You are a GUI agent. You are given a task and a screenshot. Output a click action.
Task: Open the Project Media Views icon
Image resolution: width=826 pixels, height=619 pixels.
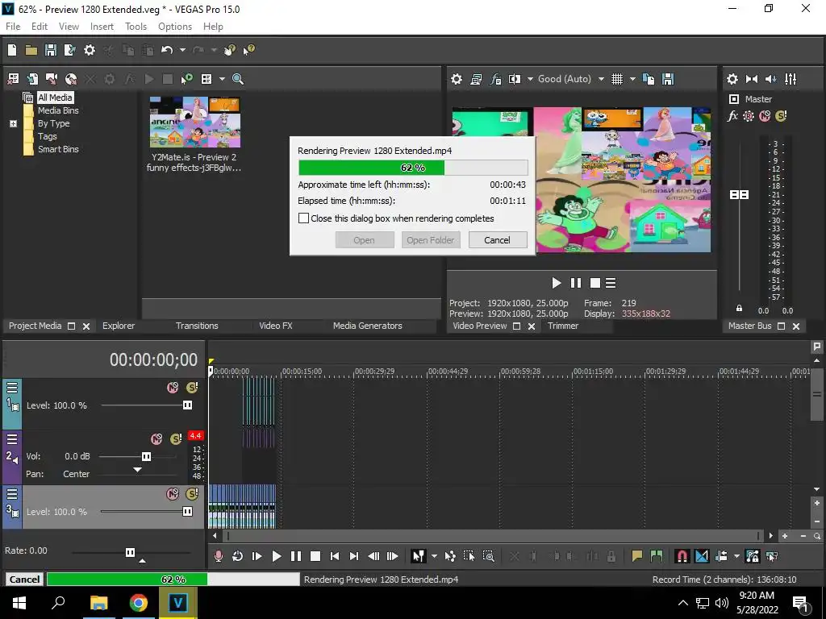(206, 79)
